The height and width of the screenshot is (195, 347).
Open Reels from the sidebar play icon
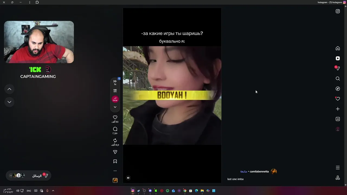338,58
